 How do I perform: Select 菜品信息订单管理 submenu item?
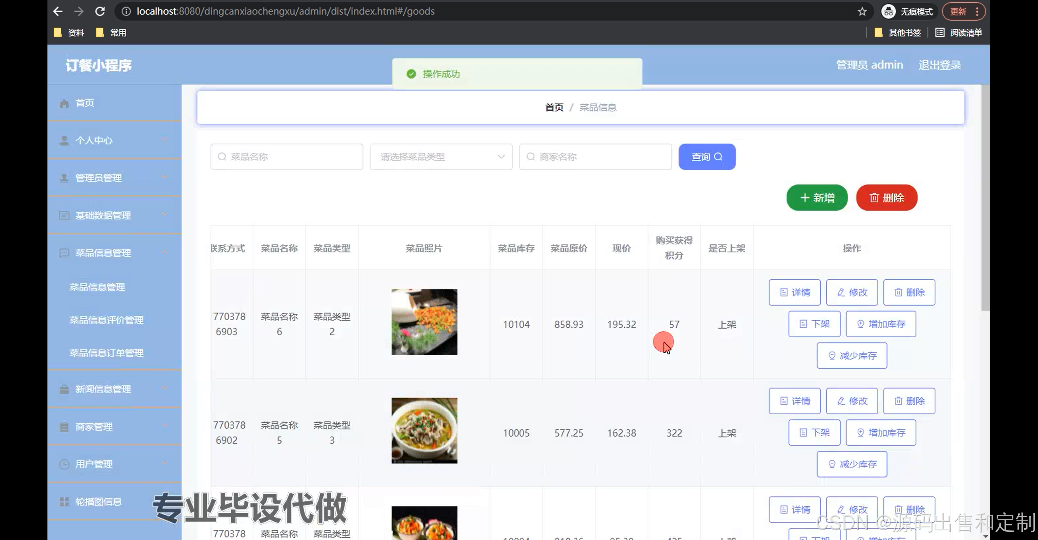pyautogui.click(x=106, y=353)
